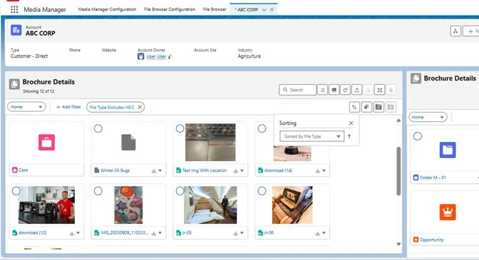
Task: Open the jr-05 image thumbnail
Action: (211, 205)
